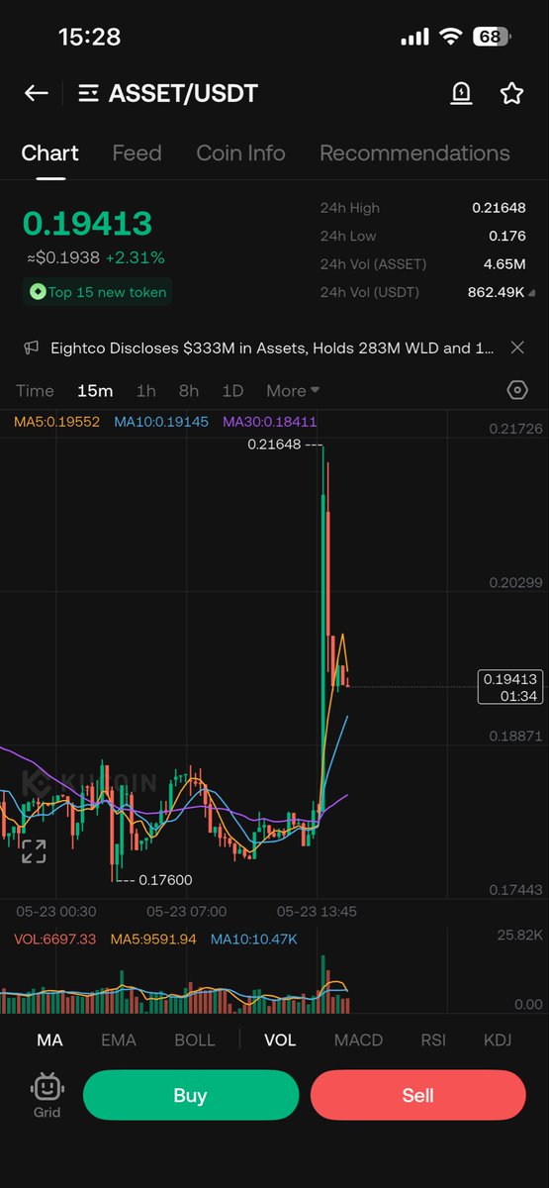Tap the red Sell button
Viewport: 549px width, 1188px height.
tap(418, 1095)
